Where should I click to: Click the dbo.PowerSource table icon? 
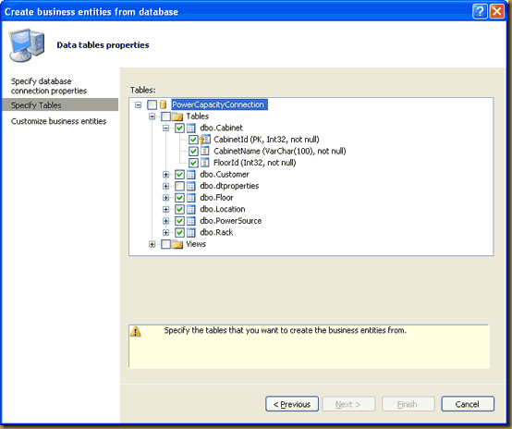point(191,221)
